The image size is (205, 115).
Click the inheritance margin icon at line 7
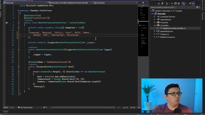coord(7,23)
